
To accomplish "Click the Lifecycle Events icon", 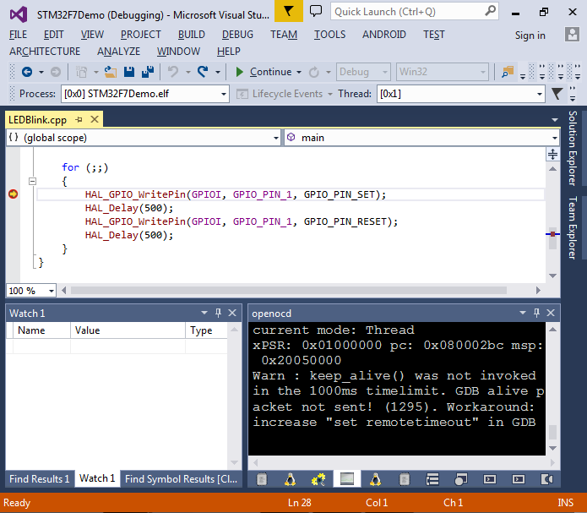I will (242, 94).
